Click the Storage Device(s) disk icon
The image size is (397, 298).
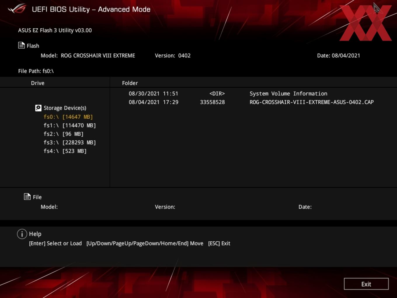click(38, 108)
